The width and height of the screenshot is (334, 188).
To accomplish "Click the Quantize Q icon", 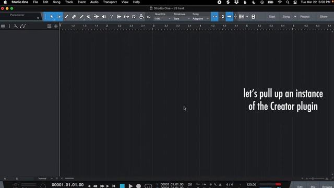I will coord(134,17).
